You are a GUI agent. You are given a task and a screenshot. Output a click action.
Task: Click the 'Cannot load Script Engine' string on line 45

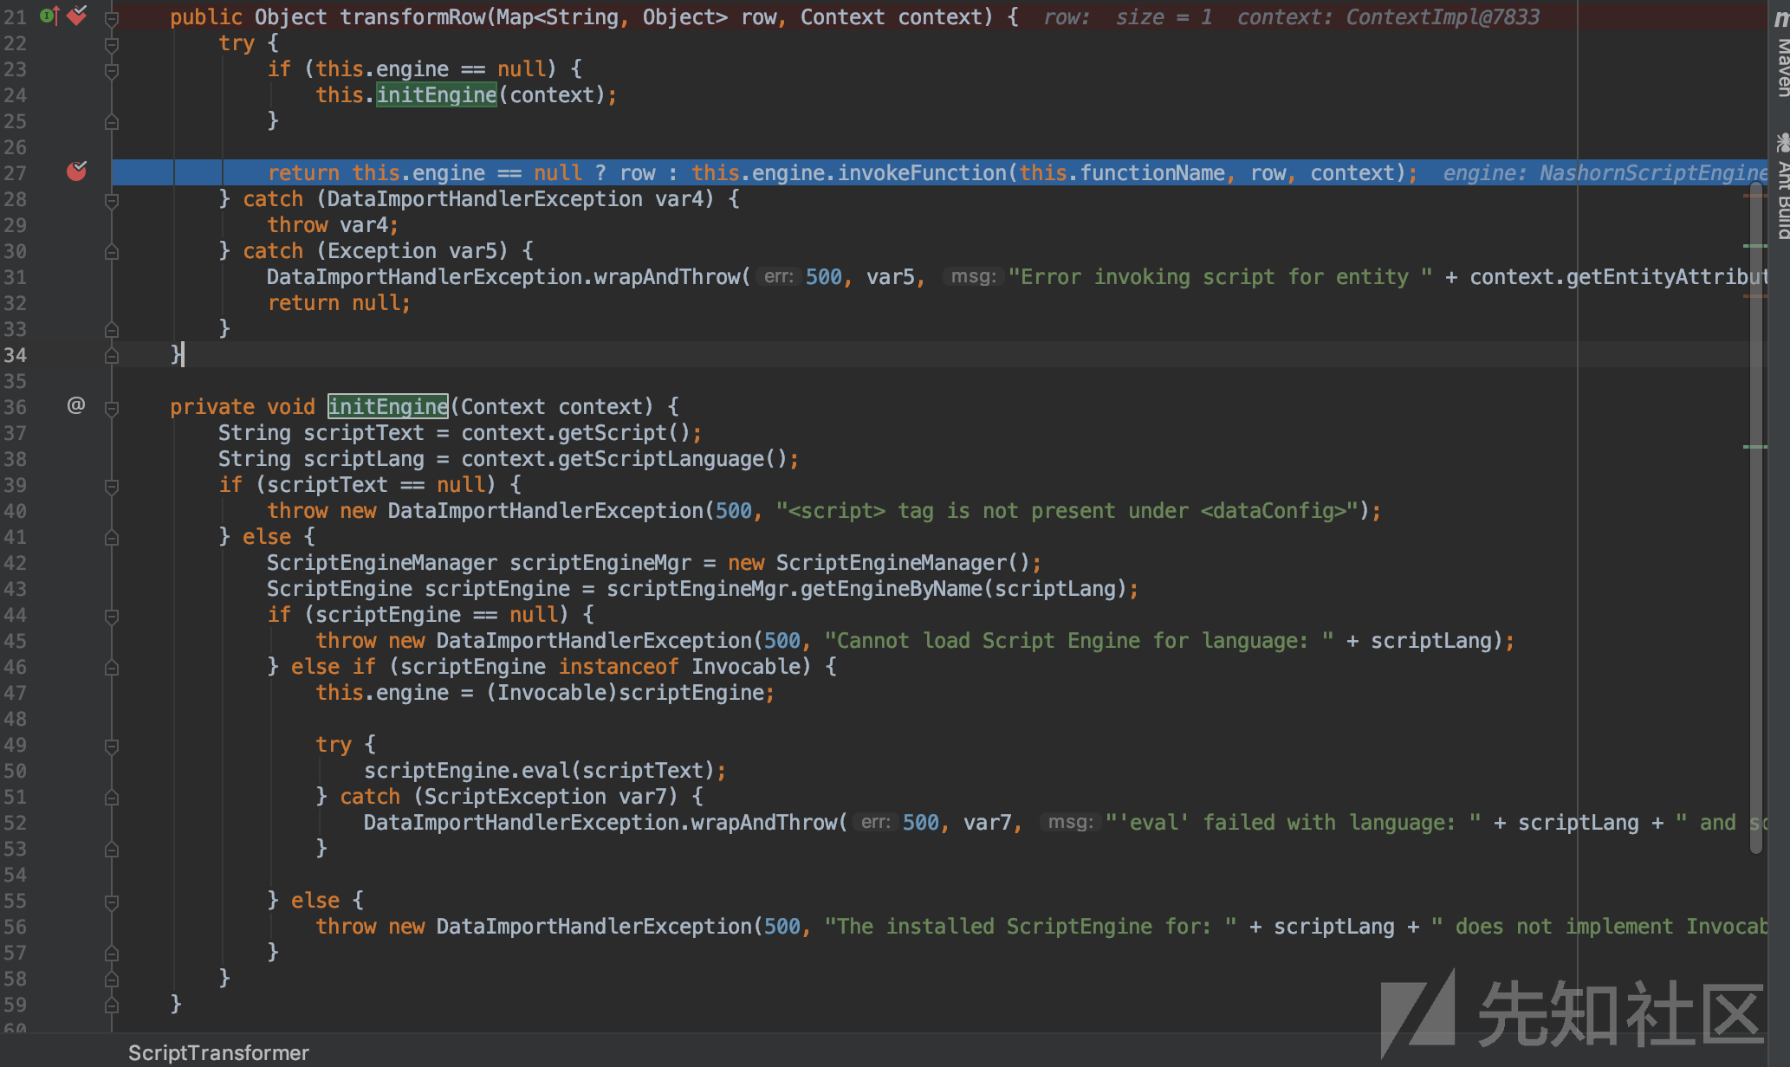(1079, 640)
